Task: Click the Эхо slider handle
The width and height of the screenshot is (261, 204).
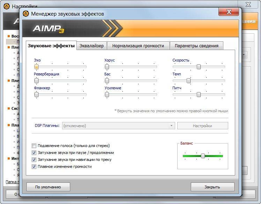Action: point(36,67)
